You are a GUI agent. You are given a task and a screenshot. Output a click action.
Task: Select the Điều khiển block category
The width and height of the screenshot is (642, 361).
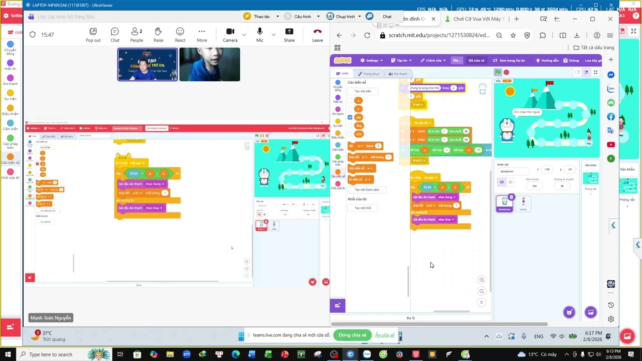click(x=338, y=134)
